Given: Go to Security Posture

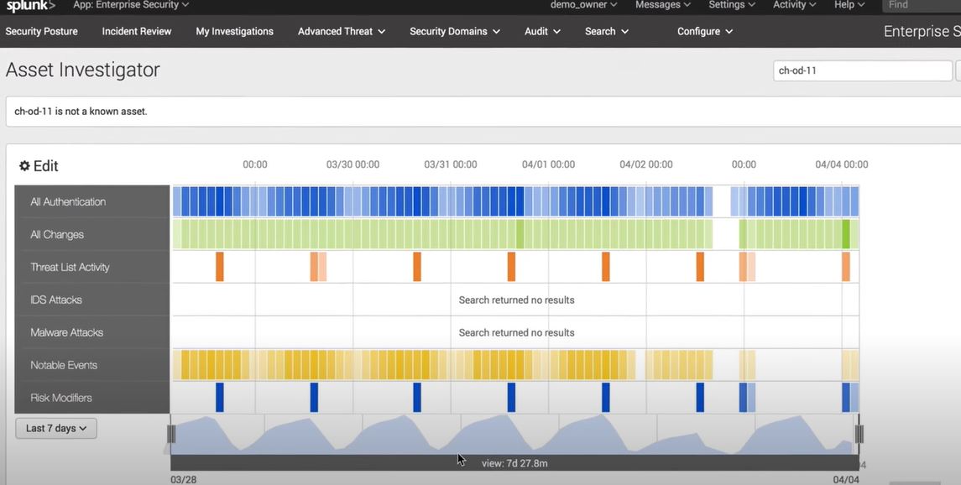Looking at the screenshot, I should (42, 31).
